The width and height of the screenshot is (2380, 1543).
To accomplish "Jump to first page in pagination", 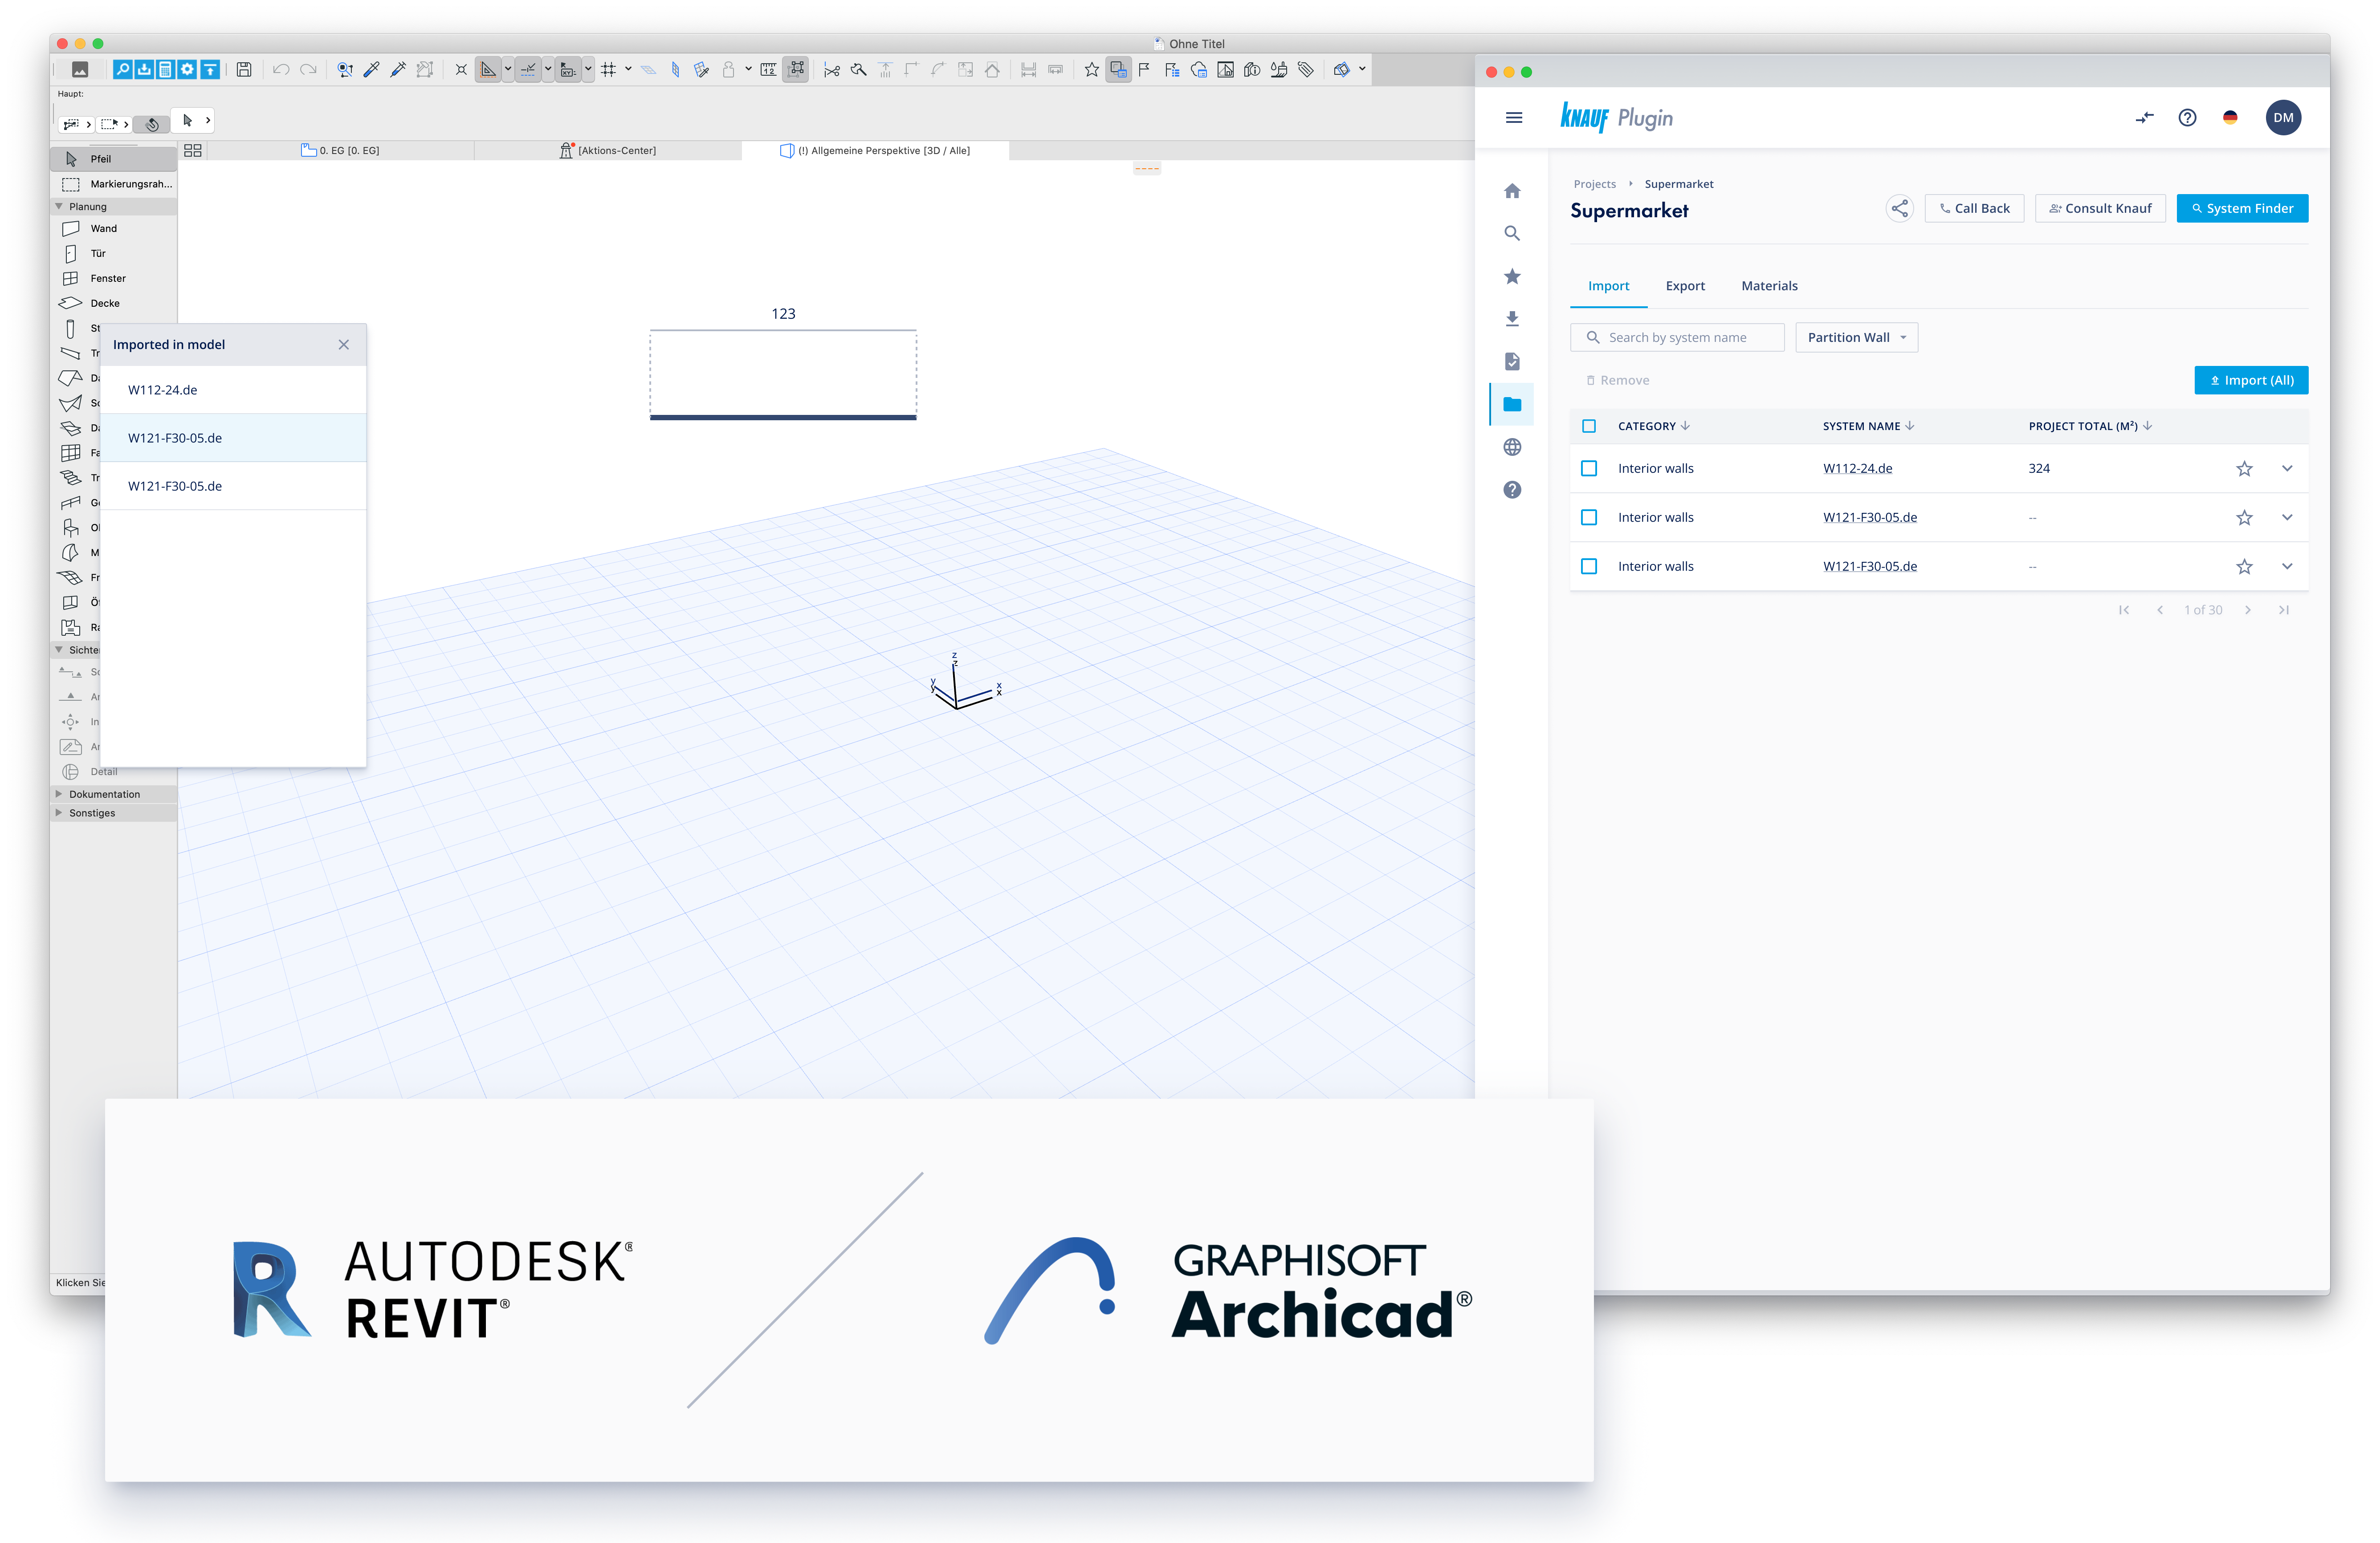I will tap(2123, 611).
